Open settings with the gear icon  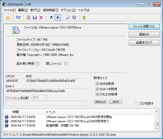pos(74,17)
